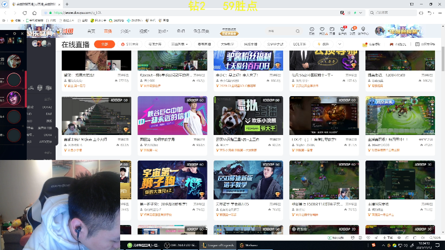Select the white-haired champion avatar in panel
445x250 pixels.
pyautogui.click(x=13, y=61)
